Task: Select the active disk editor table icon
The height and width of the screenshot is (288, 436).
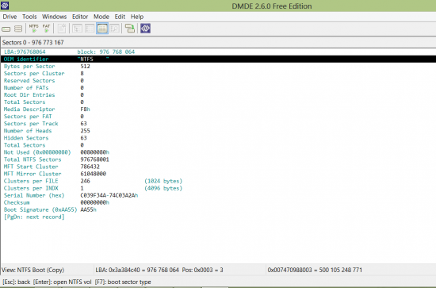Action: click(102, 28)
